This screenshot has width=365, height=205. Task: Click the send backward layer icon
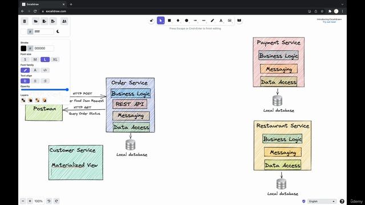pyautogui.click(x=30, y=100)
